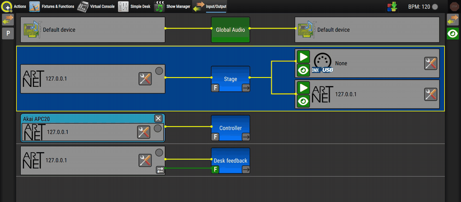Click the Desk feedback universe block
This screenshot has height=202, width=461.
[x=230, y=160]
